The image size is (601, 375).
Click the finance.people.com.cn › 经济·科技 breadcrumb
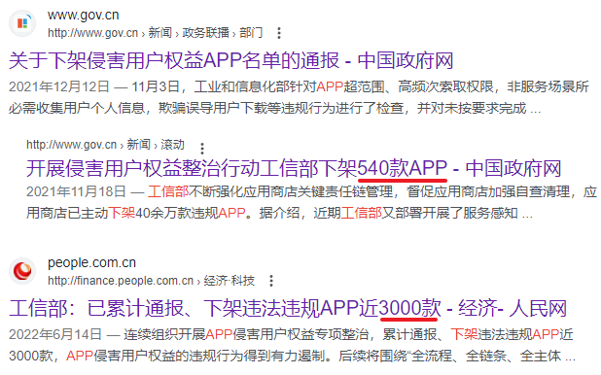pyautogui.click(x=151, y=281)
